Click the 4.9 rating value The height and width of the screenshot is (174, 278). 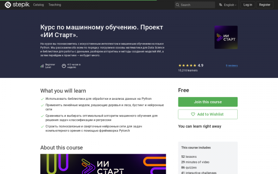(201, 65)
